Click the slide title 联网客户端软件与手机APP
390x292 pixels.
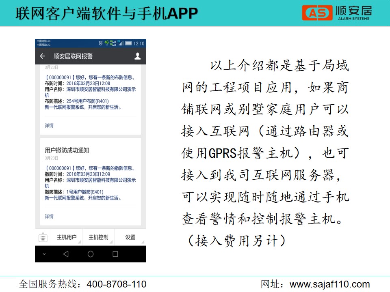click(106, 13)
